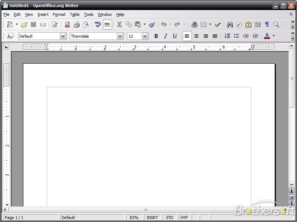This screenshot has height=222, width=297.
Task: Open the Window menu
Action: click(x=105, y=14)
